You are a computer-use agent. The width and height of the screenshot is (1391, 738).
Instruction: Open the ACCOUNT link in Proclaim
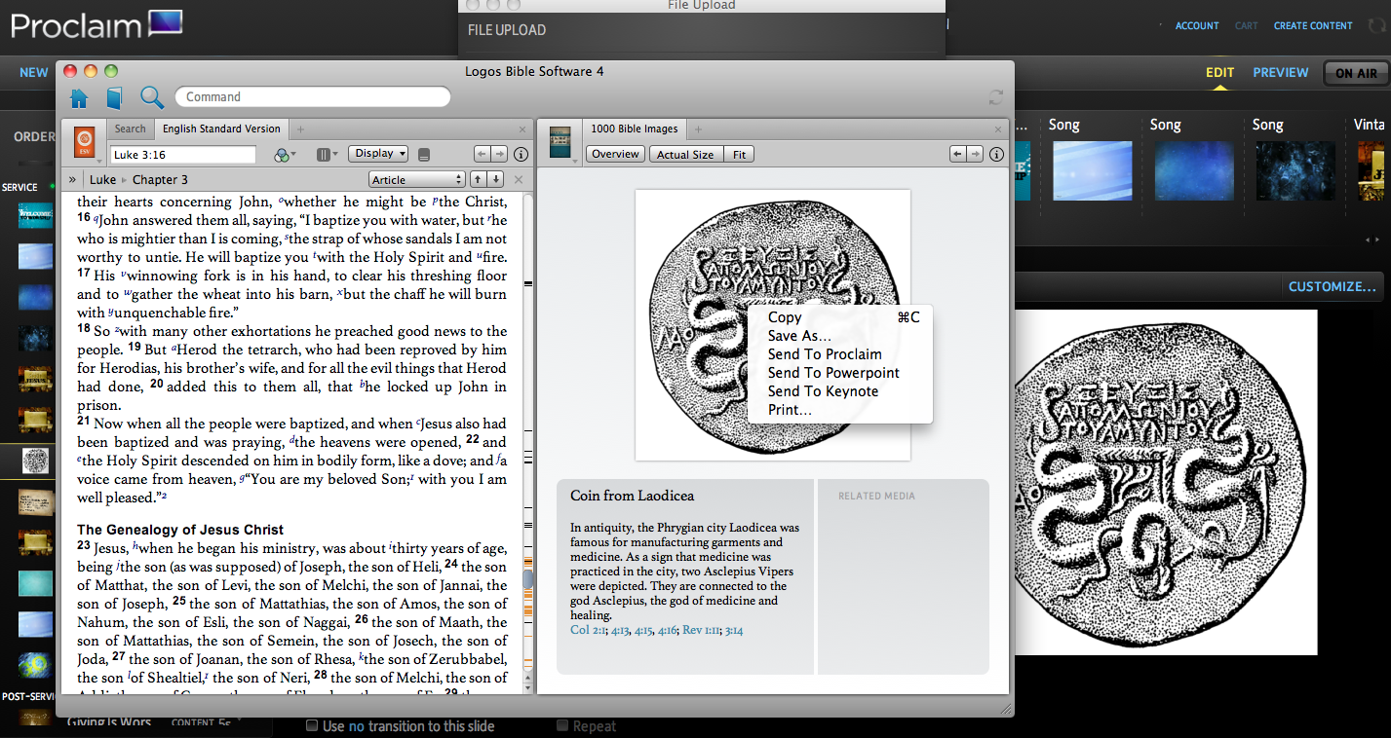point(1197,26)
